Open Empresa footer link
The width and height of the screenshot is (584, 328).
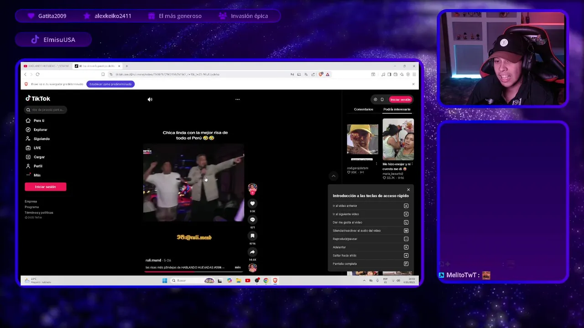31,201
